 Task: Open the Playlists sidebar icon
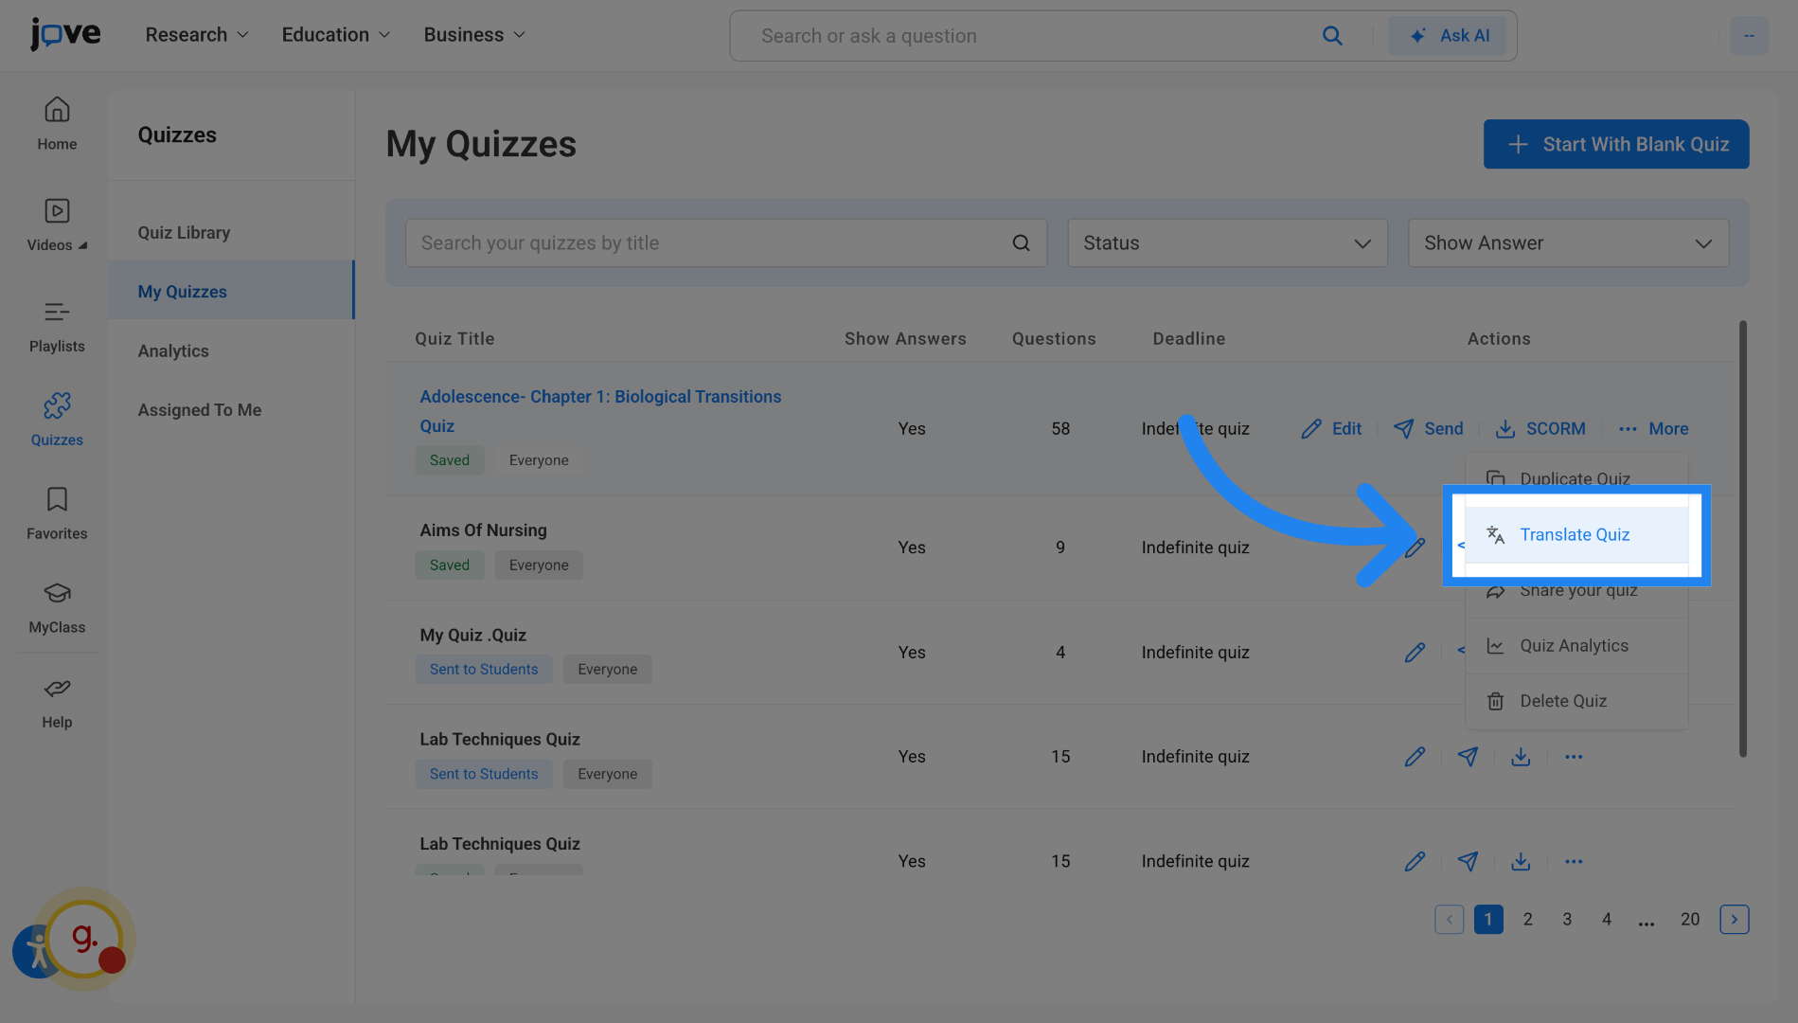tap(57, 326)
